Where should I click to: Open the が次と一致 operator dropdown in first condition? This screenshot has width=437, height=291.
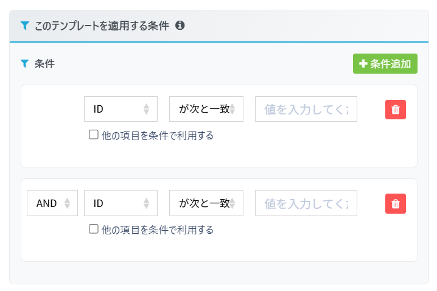(206, 109)
